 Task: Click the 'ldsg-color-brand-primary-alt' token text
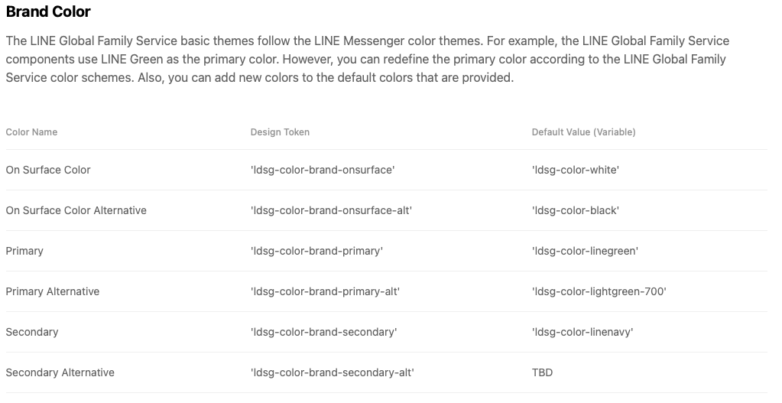click(325, 291)
